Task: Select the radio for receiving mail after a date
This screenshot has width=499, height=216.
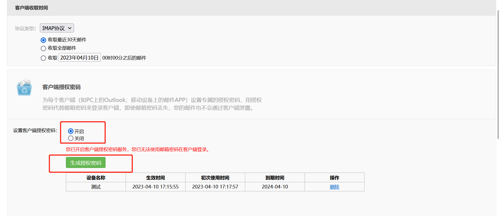Action: 44,58
